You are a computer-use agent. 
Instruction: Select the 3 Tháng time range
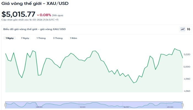click(58, 38)
